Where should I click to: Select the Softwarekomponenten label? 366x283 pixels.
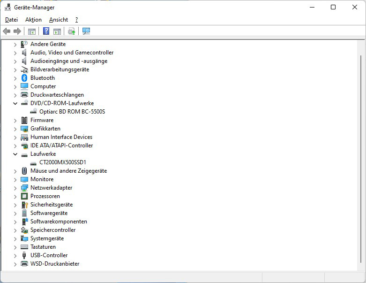(x=59, y=222)
